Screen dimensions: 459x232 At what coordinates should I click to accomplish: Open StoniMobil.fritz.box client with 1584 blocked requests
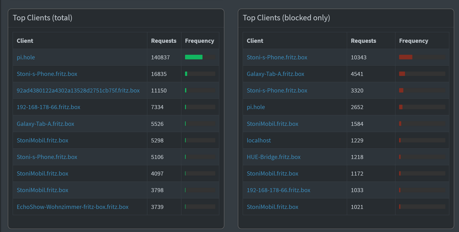pyautogui.click(x=272, y=124)
